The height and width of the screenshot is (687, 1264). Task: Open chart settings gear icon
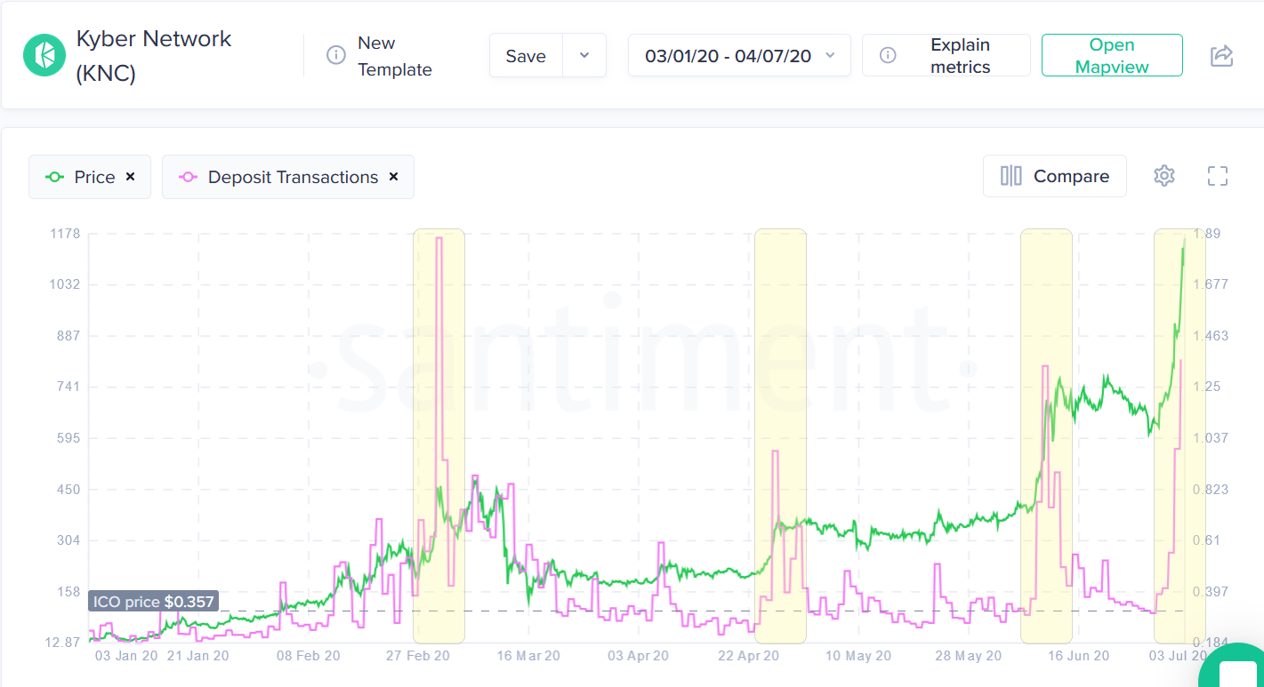(1164, 176)
